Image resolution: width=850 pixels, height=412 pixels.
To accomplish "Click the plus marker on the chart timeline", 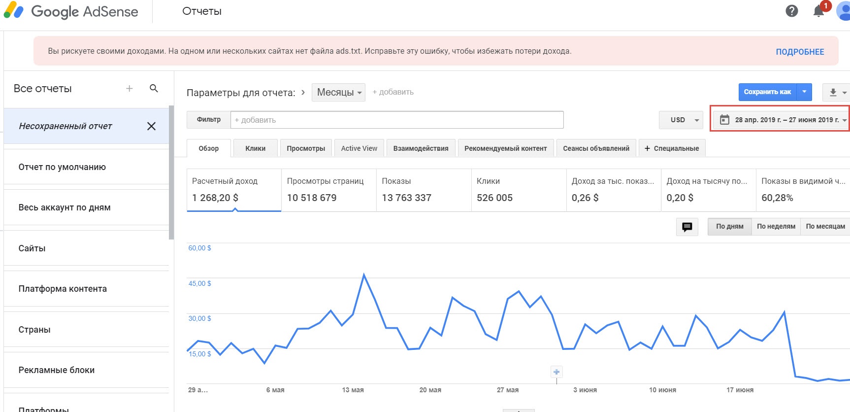I will 556,372.
